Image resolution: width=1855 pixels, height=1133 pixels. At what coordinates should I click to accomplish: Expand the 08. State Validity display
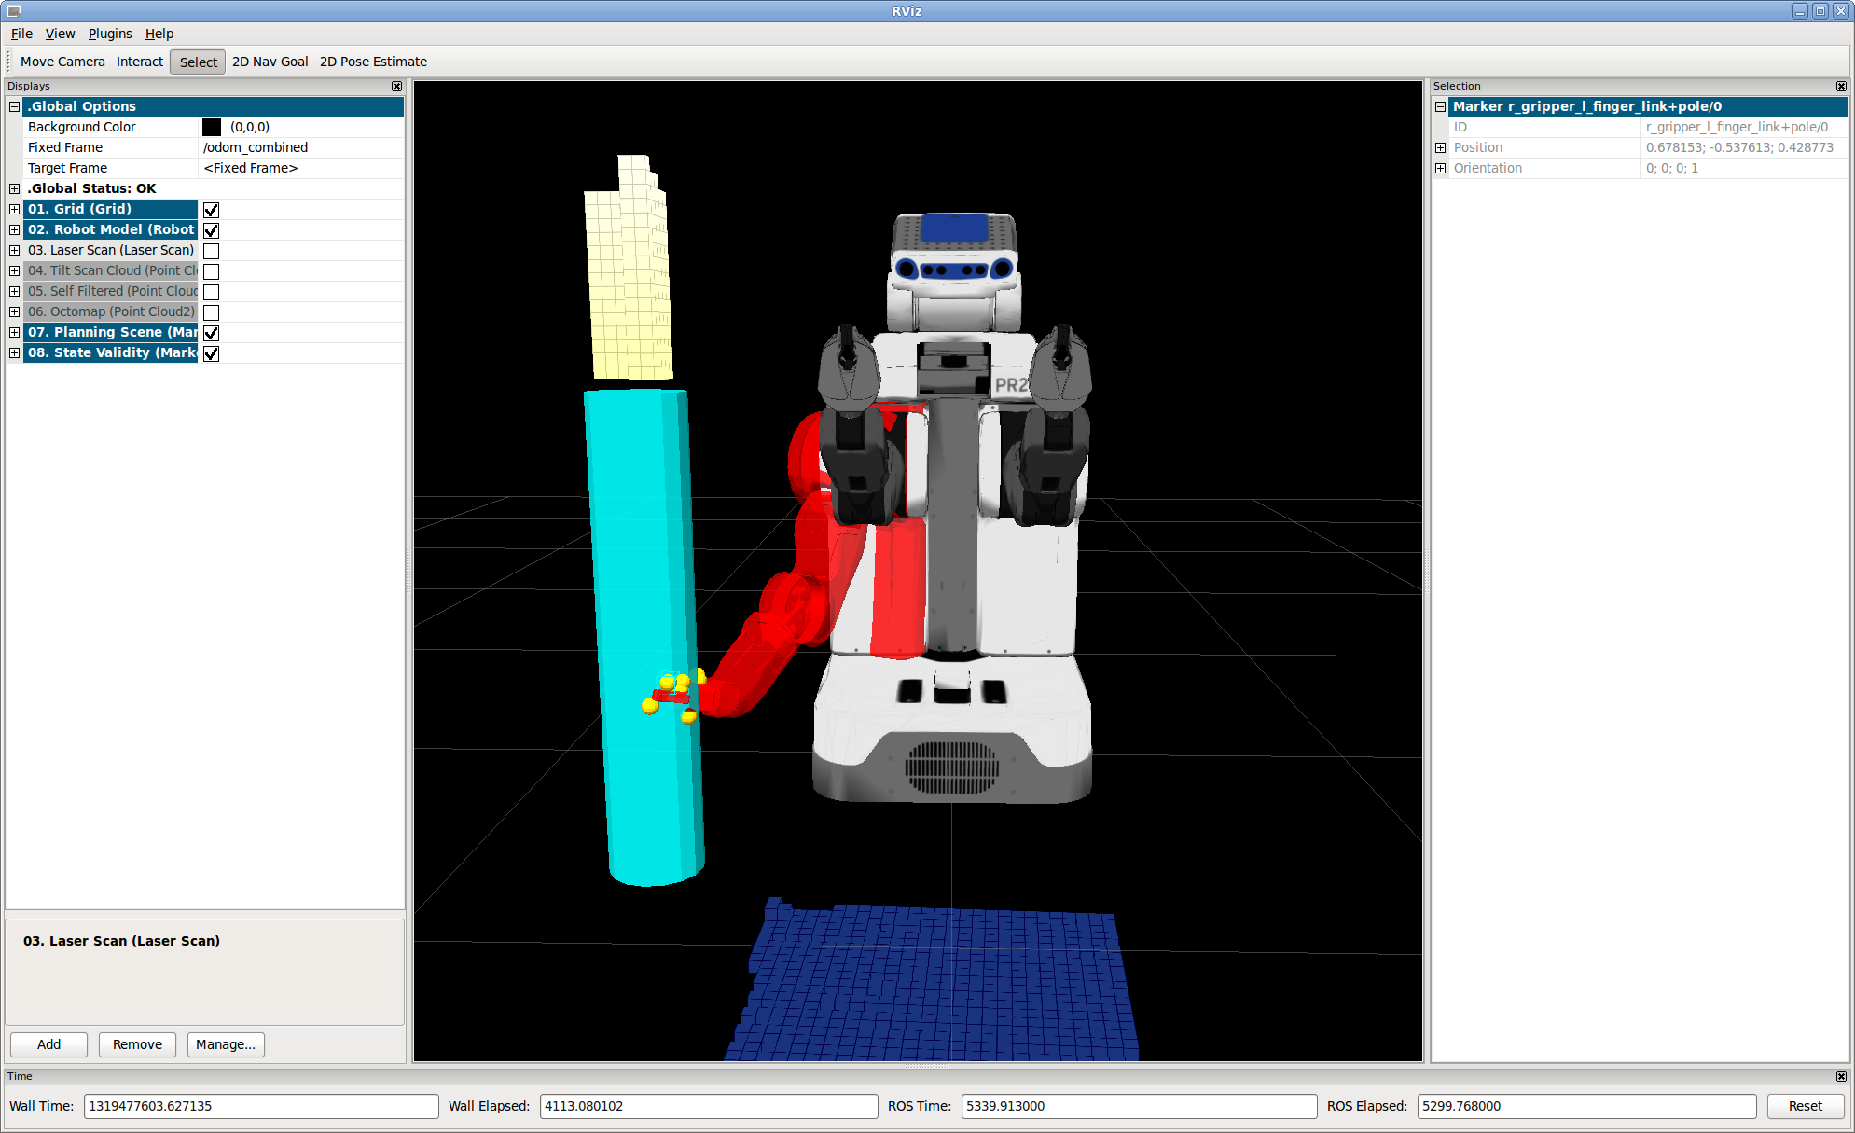point(14,352)
